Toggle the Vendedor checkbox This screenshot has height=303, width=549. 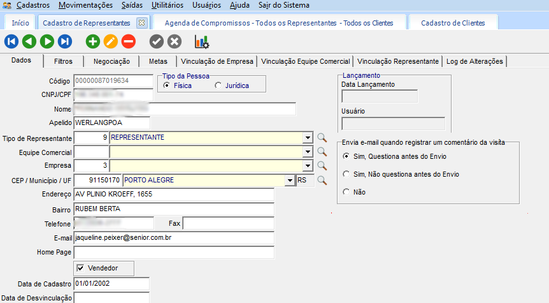pyautogui.click(x=80, y=268)
